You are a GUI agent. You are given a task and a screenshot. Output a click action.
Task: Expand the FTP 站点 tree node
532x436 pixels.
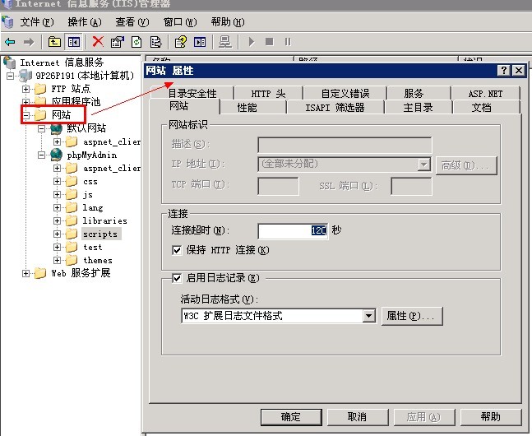(x=26, y=89)
